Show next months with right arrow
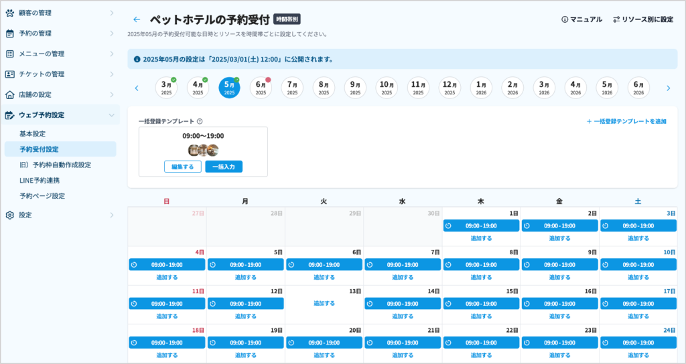 click(668, 88)
